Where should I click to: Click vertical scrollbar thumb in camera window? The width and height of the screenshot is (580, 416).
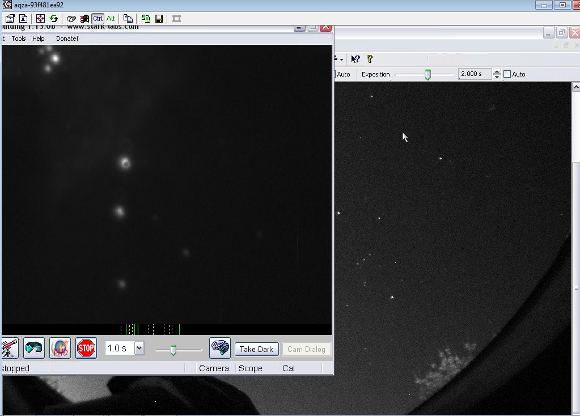(576, 287)
